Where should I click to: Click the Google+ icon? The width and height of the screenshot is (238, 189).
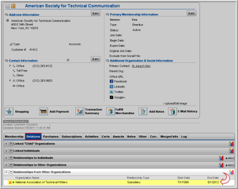(x=111, y=97)
